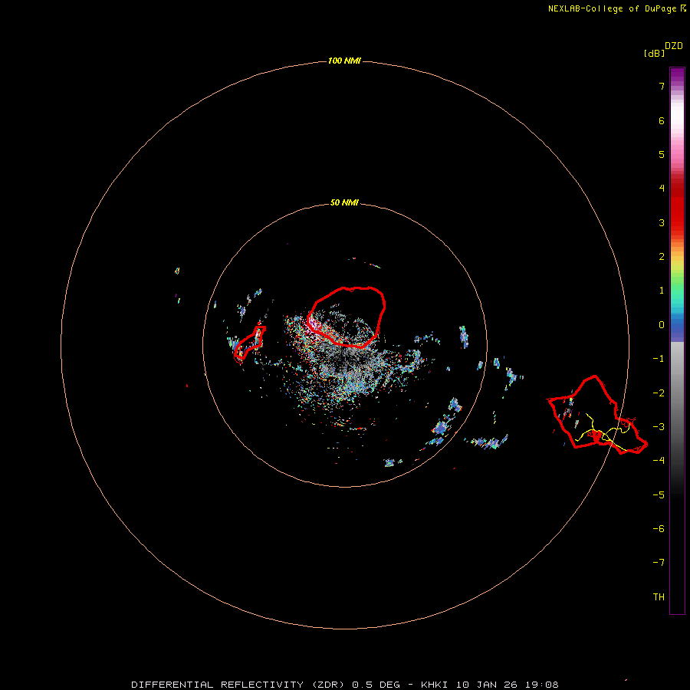Viewport: 690px width, 690px height.
Task: Click the 100 NMI range ring label
Action: pyautogui.click(x=344, y=61)
